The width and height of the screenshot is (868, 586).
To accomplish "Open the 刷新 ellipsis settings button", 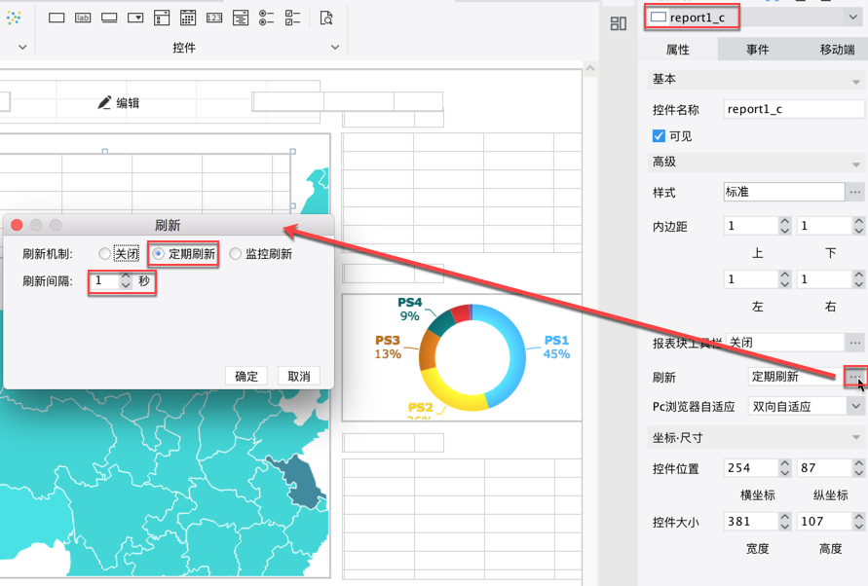I will 855,377.
